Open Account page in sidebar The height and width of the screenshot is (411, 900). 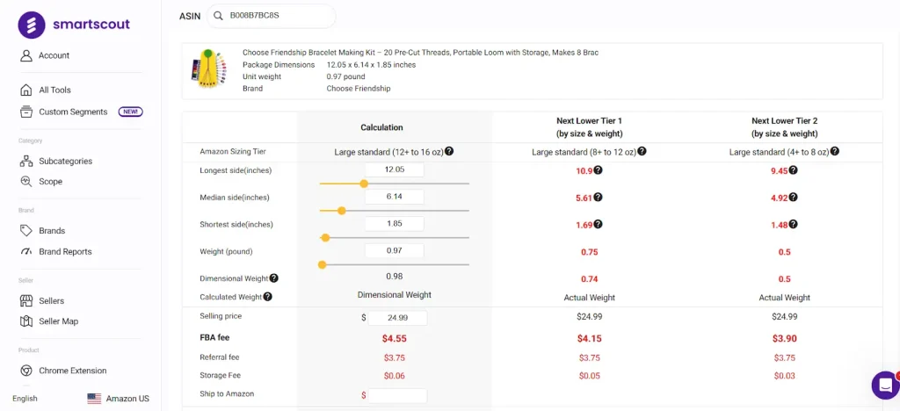coord(54,55)
